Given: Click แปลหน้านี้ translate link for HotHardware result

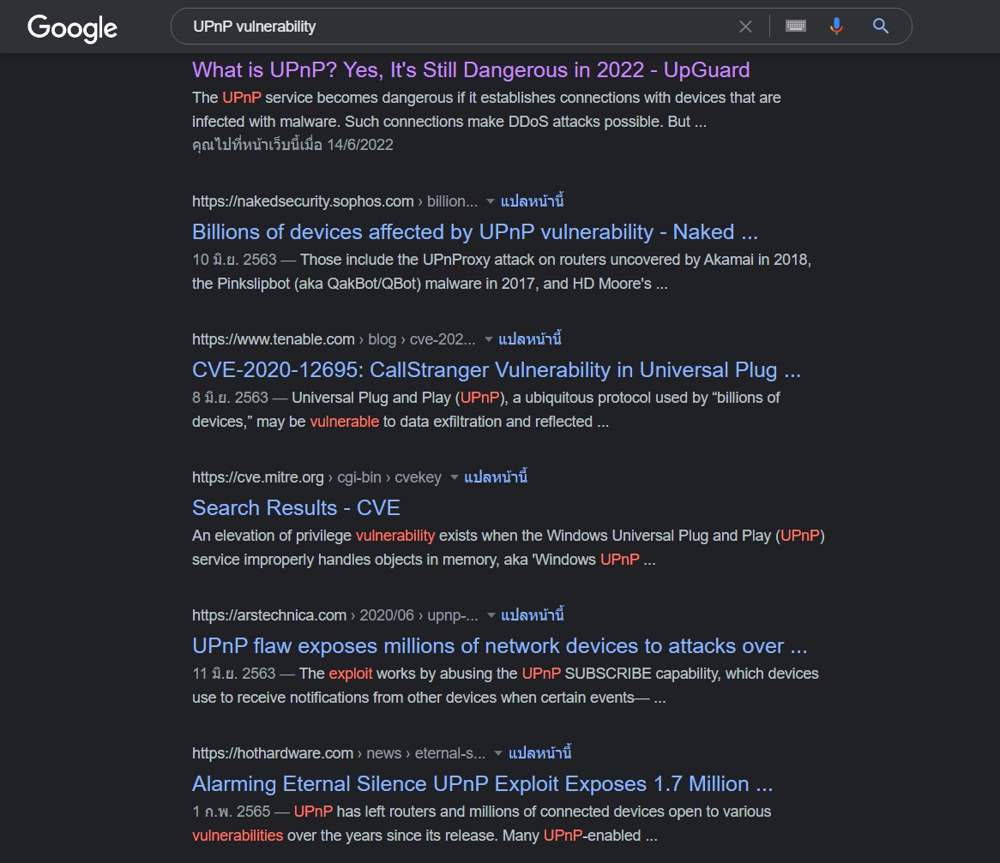Looking at the screenshot, I should click(539, 753).
